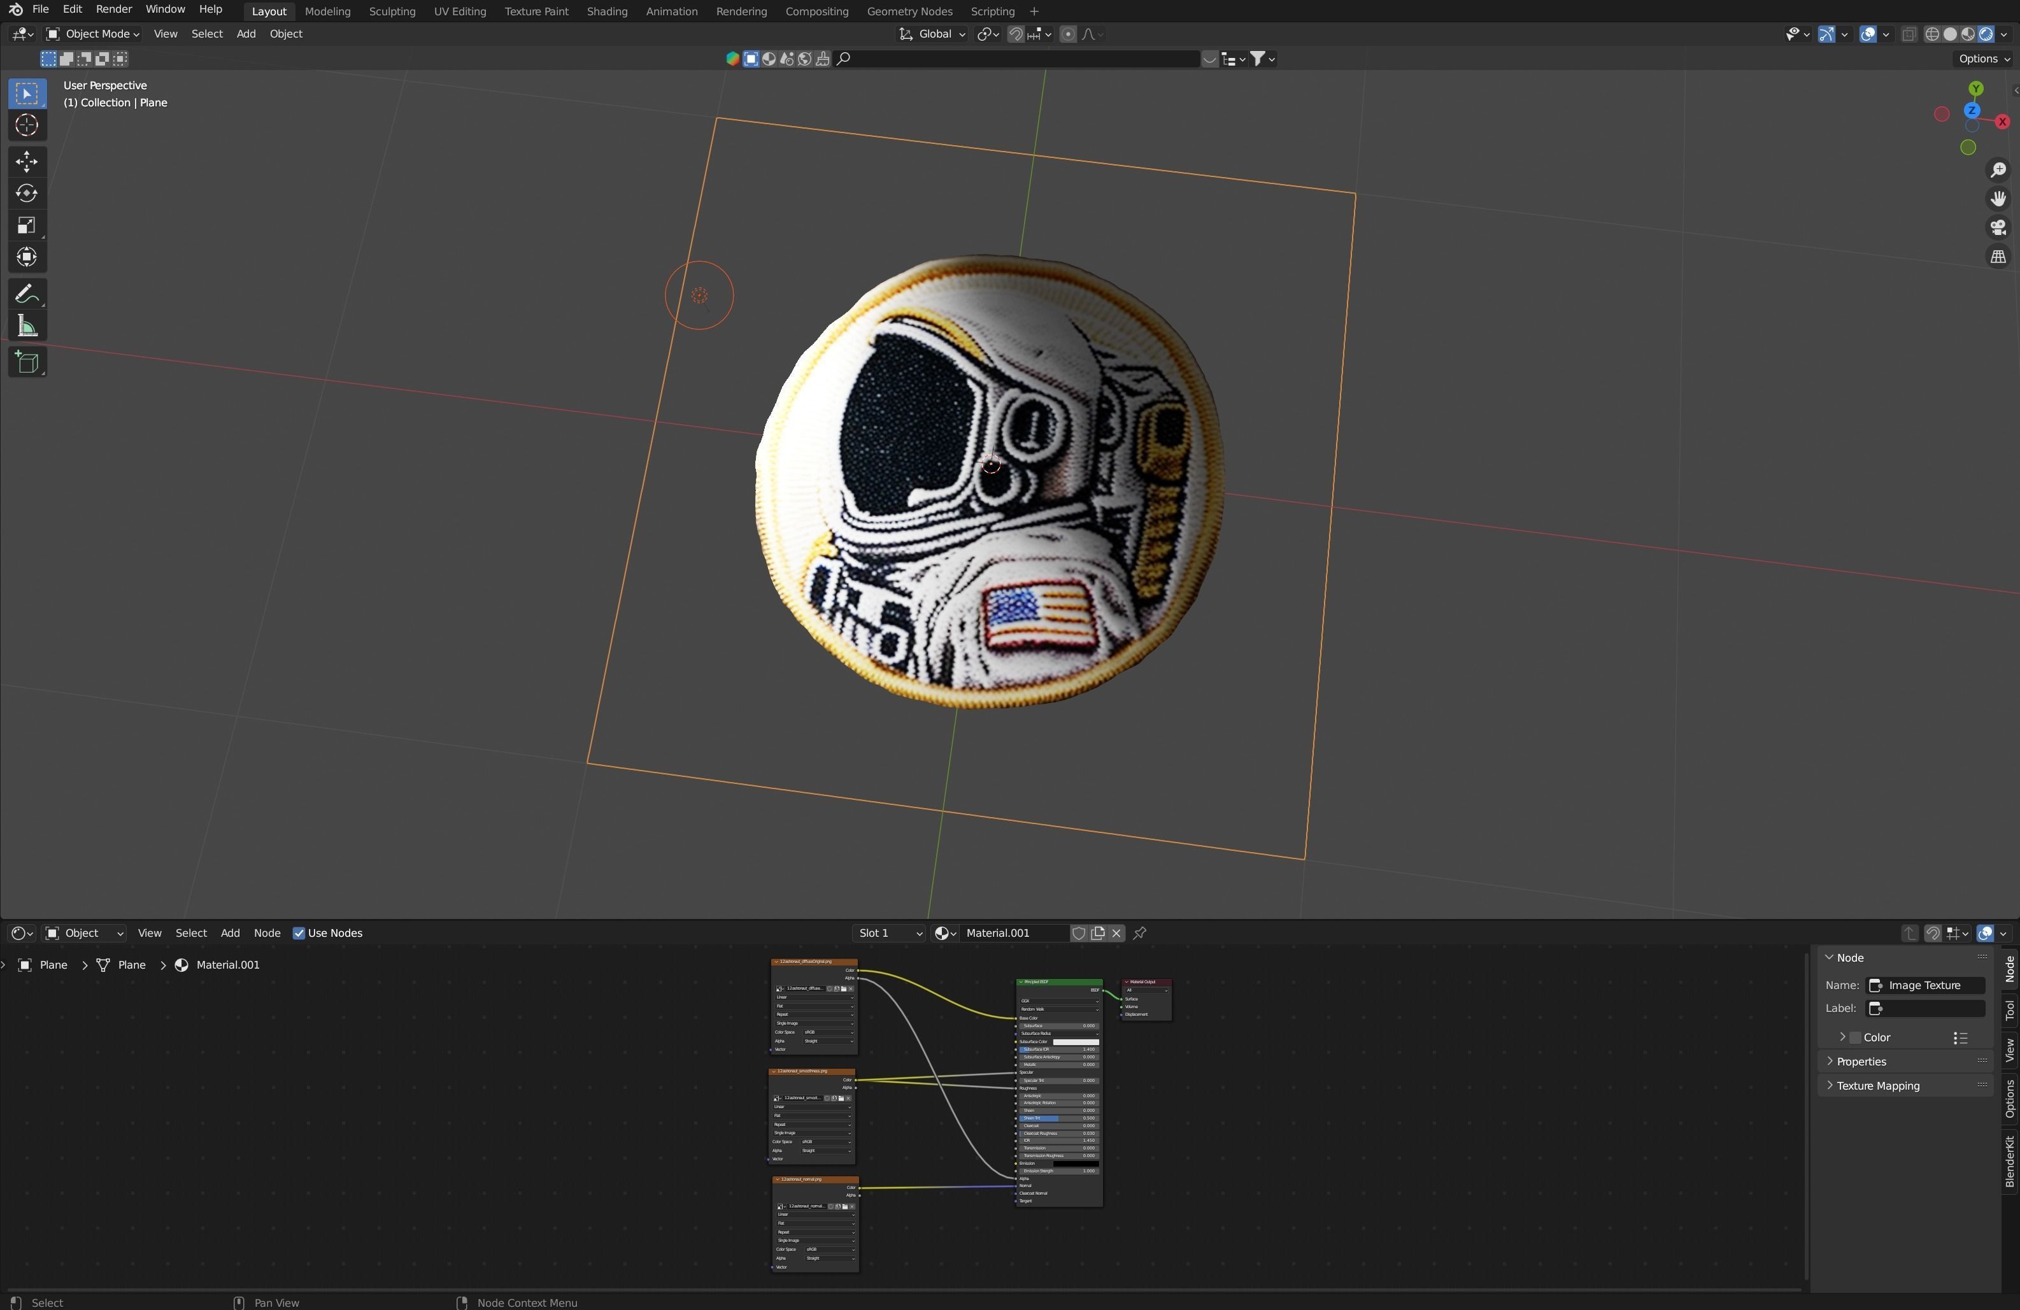The height and width of the screenshot is (1310, 2020).
Task: Click the Color presets list icon in the Node panel
Action: 1961,1037
